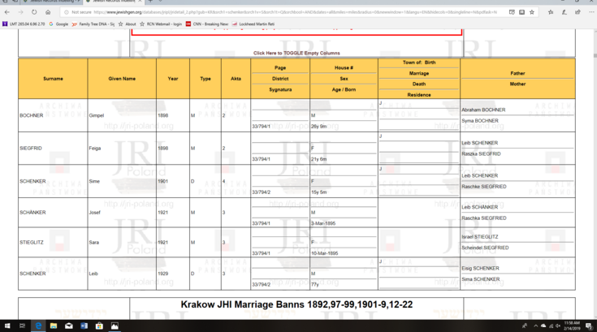Viewport: 597px width, 332px height.
Task: Open the translate icon in address bar
Action: [512, 12]
